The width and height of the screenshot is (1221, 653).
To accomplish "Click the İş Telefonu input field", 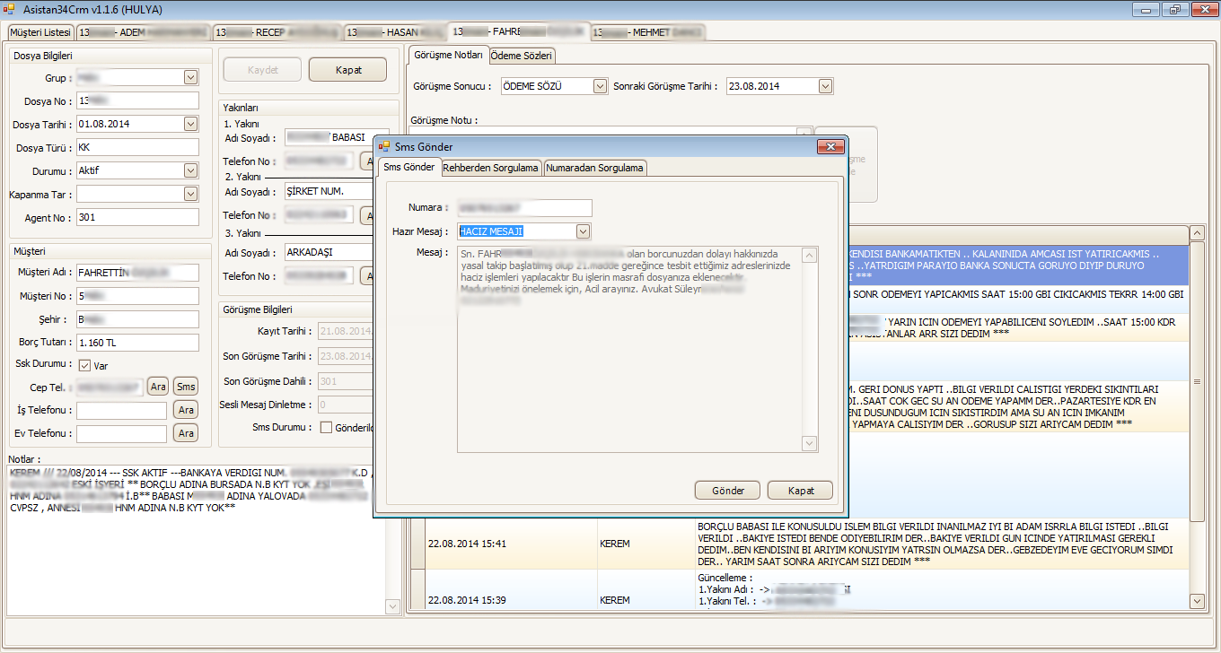I will [x=122, y=410].
